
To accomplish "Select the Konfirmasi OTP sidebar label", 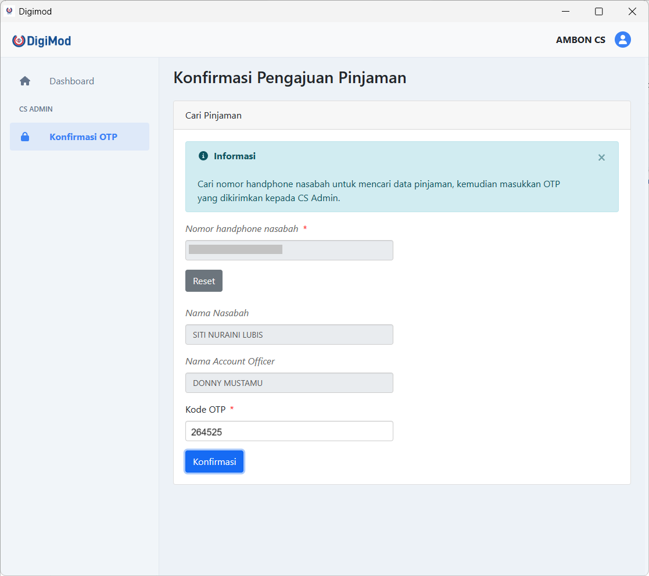I will pyautogui.click(x=83, y=137).
